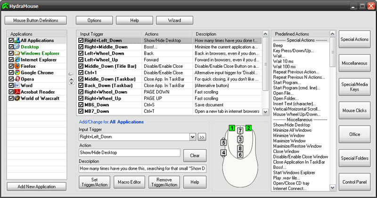Click Add New Application
The height and width of the screenshot is (198, 377).
37,187
